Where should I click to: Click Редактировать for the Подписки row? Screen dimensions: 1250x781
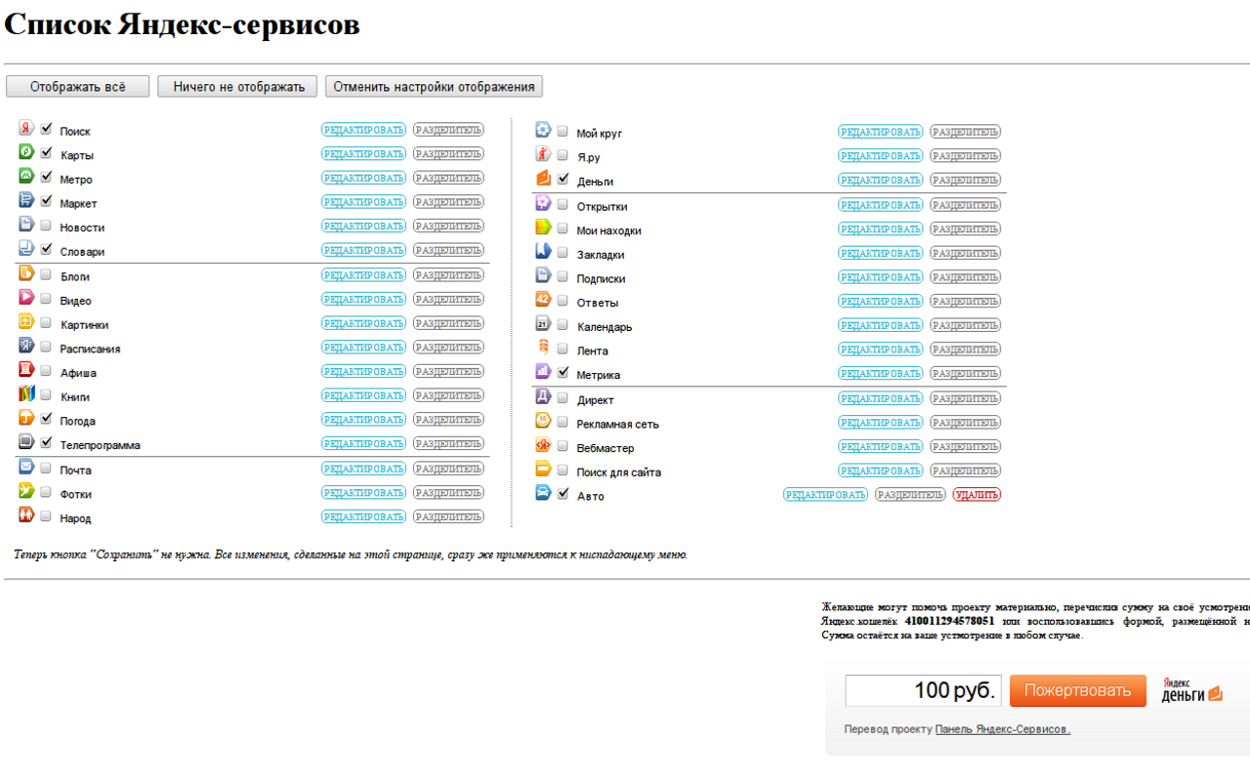[x=880, y=277]
